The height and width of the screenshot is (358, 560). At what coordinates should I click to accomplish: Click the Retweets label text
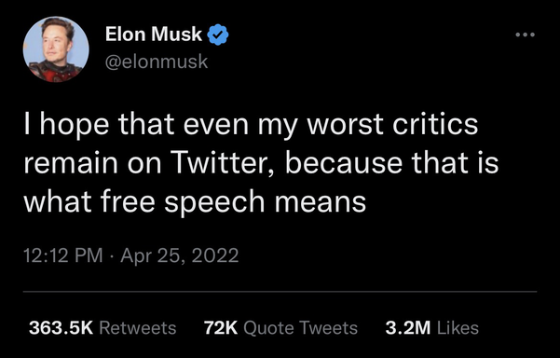[x=138, y=328]
